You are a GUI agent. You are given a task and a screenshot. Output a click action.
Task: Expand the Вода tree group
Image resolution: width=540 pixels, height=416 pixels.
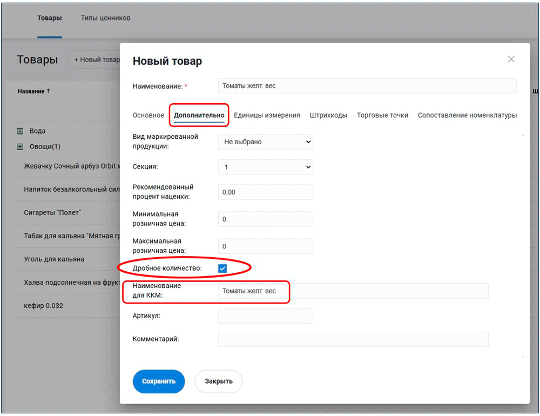tap(21, 131)
